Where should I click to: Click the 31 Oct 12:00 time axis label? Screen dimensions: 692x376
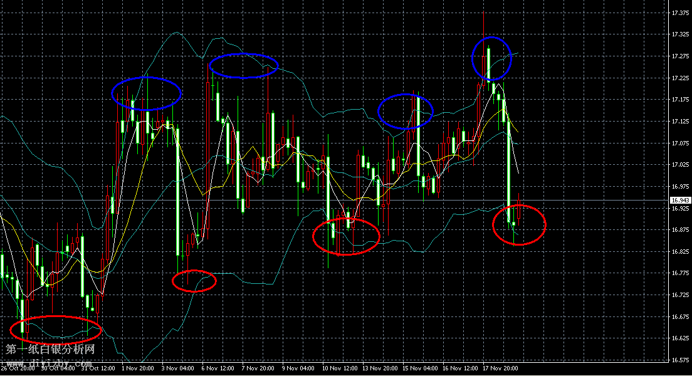(98, 368)
